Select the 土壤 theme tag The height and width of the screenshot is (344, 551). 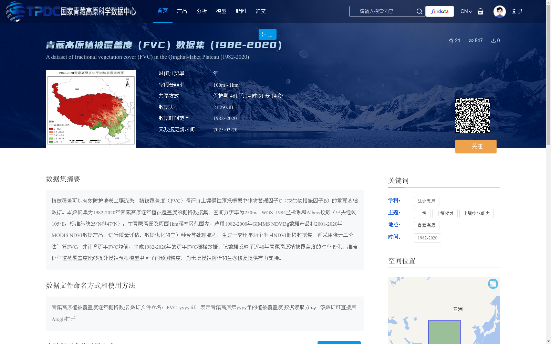[422, 213]
